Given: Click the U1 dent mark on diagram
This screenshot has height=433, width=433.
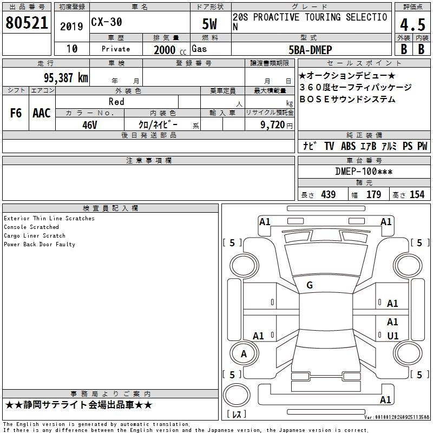Looking at the screenshot, I should [393, 336].
